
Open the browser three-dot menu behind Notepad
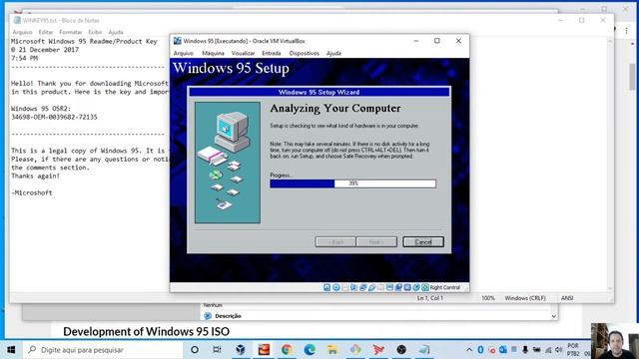point(626,31)
